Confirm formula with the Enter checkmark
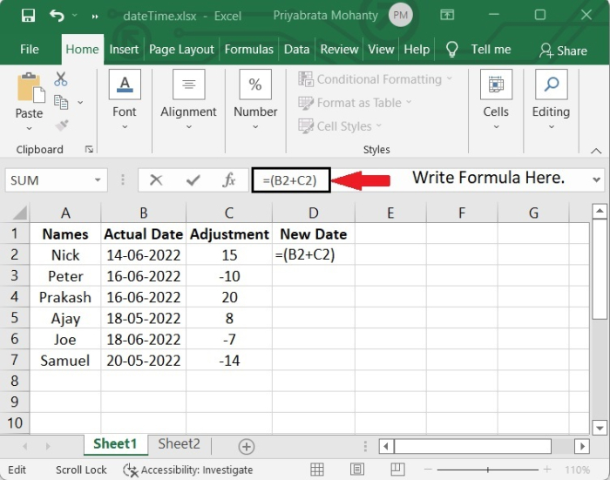This screenshot has height=480, width=610. tap(193, 180)
